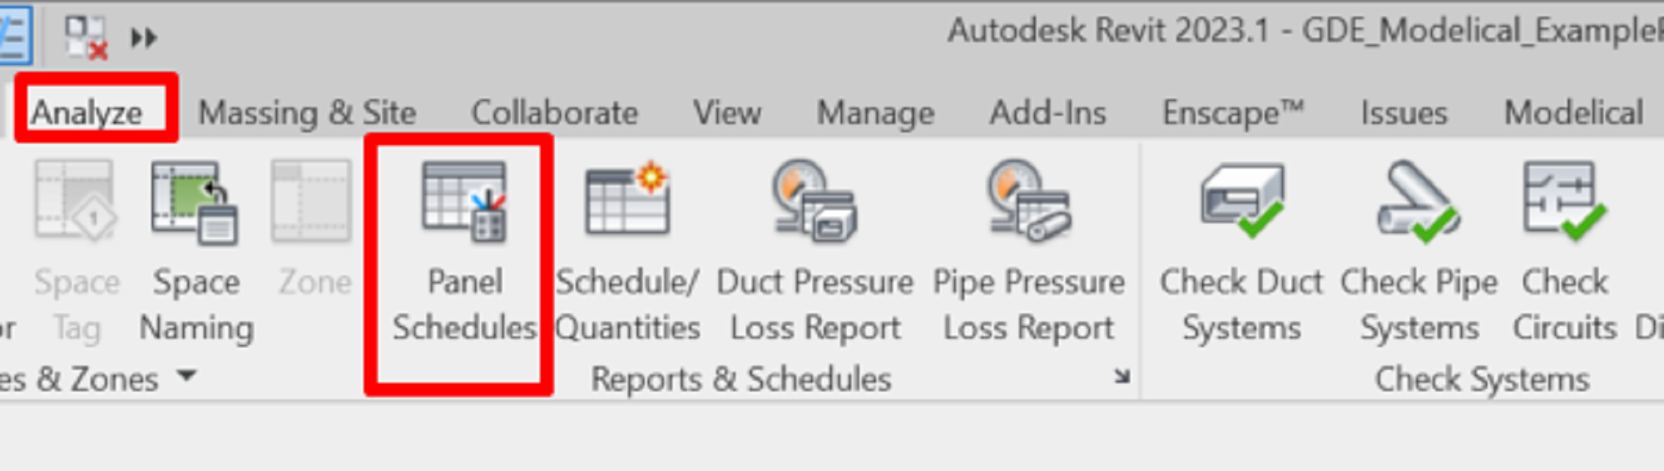Viewport: 1664px width, 471px height.
Task: Switch to the Massing & Site tab
Action: pyautogui.click(x=307, y=112)
